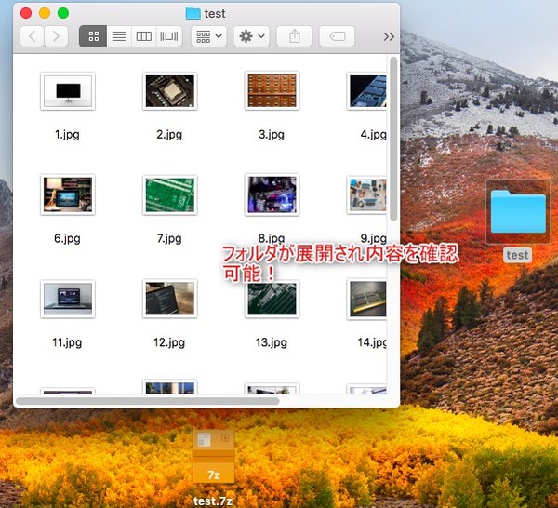
Task: Click the horizontal scrollbar thumb
Action: click(147, 401)
